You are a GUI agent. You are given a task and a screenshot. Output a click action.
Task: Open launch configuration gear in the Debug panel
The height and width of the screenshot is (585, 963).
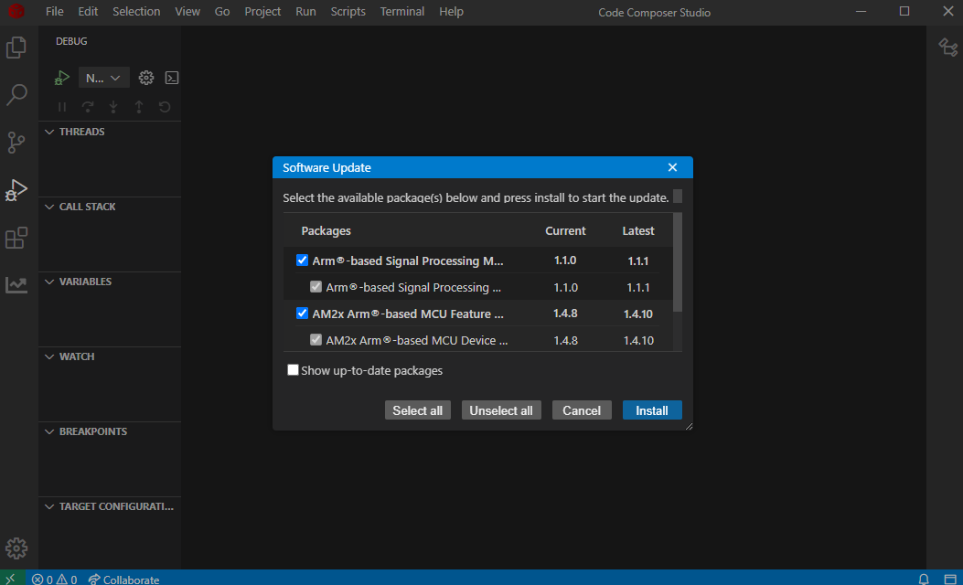[146, 78]
